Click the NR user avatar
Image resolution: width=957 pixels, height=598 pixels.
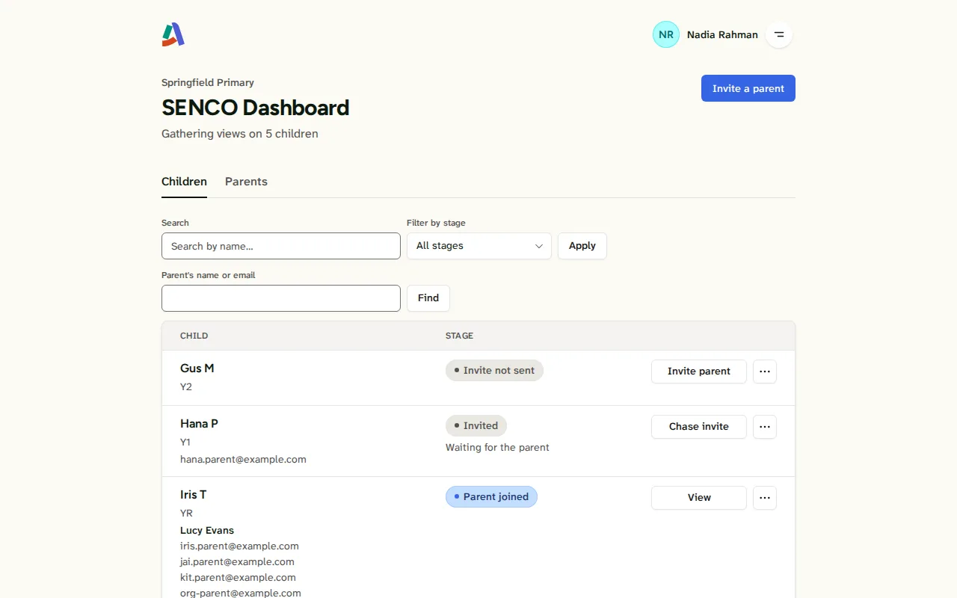tap(666, 34)
